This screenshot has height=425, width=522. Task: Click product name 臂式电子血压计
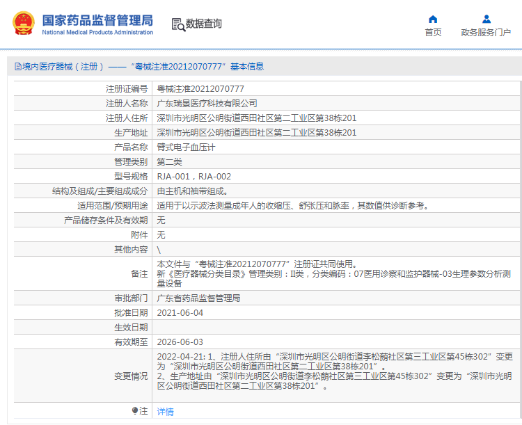186,147
